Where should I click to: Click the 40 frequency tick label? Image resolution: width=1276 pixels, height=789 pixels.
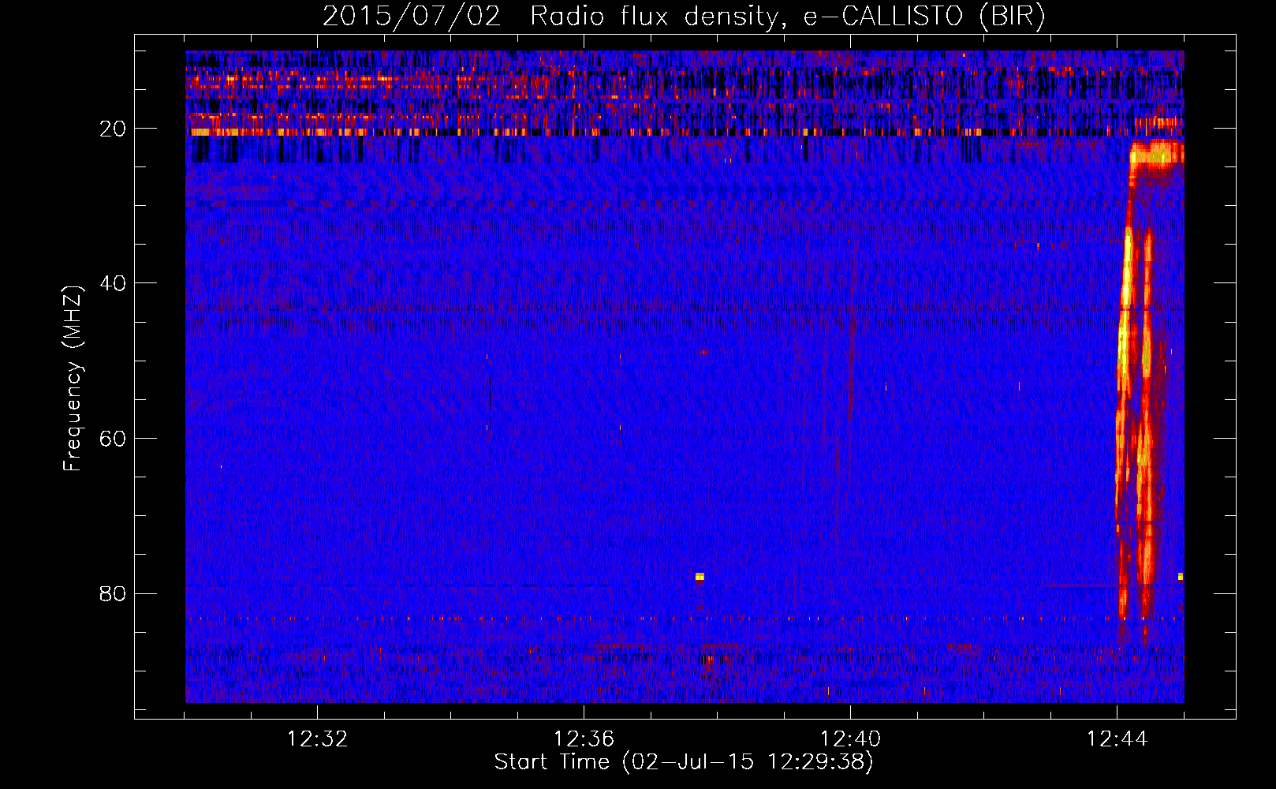tap(113, 283)
